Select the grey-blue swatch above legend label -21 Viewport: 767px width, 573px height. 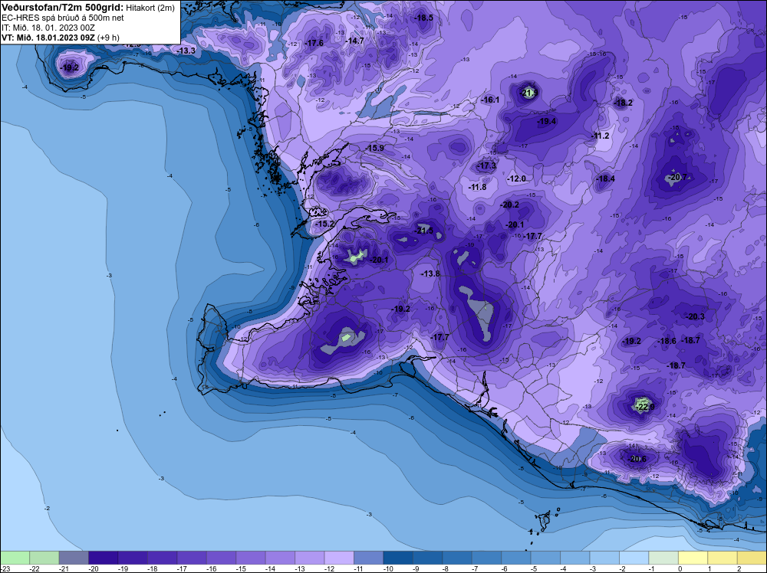pyautogui.click(x=74, y=558)
